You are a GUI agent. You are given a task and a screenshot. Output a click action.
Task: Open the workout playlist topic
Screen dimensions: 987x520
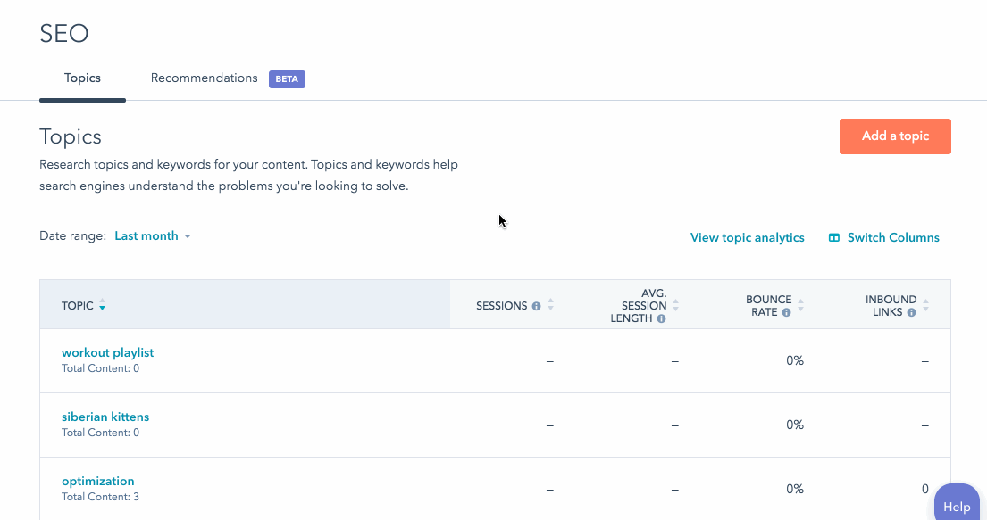107,352
